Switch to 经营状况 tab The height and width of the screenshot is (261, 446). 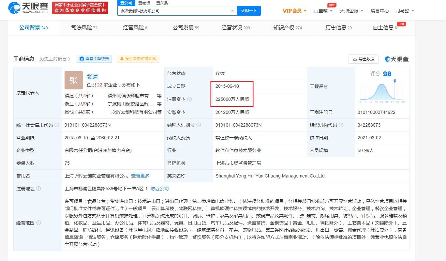237,28
